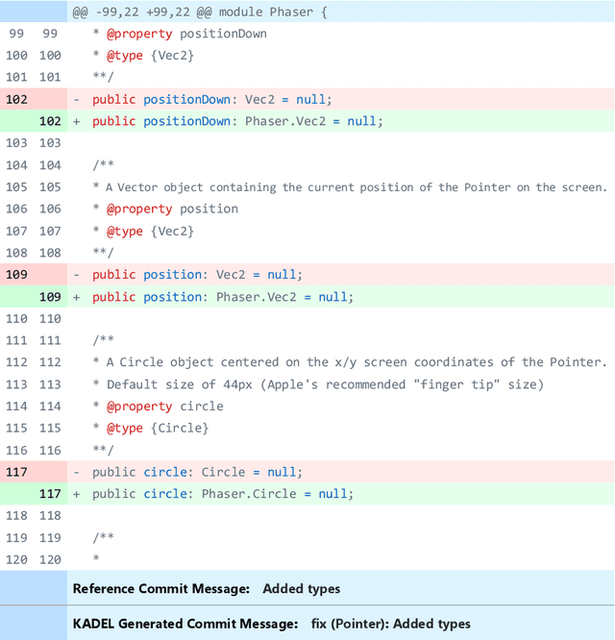
Task: Click the added 'position: Phaser.Vec2' code line
Action: (223, 297)
